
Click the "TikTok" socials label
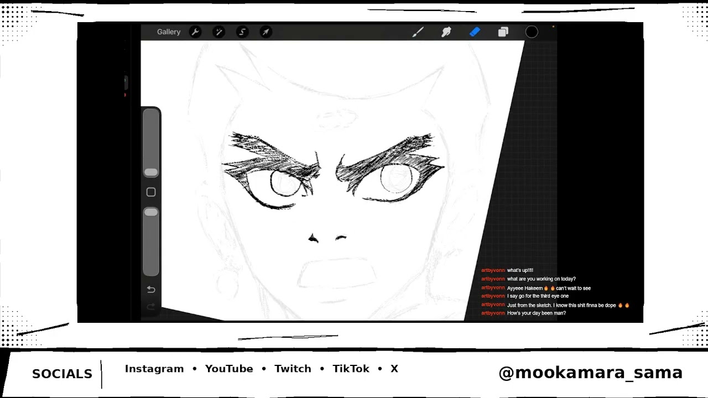(x=351, y=369)
